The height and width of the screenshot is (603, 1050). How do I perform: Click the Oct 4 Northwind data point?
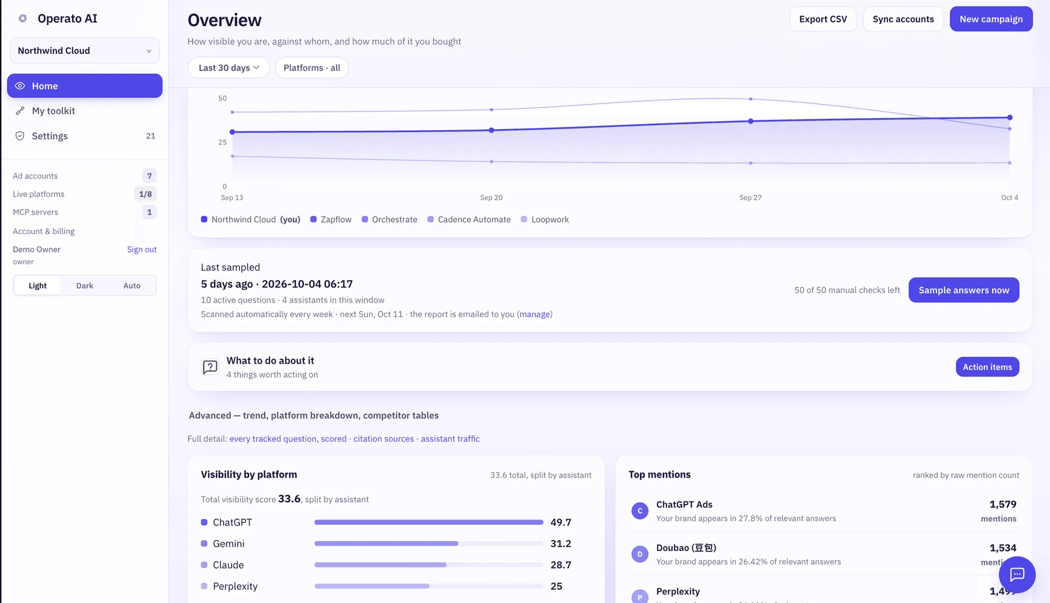[1010, 118]
